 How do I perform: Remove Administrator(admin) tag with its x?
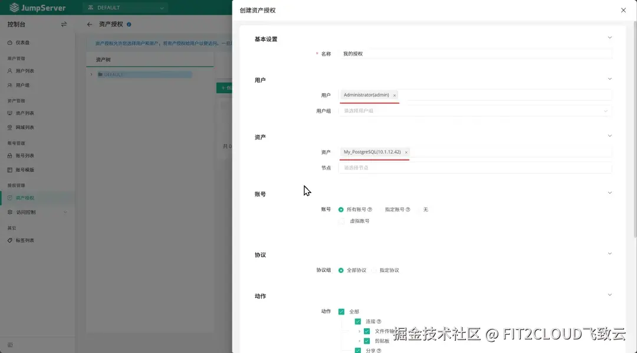coord(395,95)
